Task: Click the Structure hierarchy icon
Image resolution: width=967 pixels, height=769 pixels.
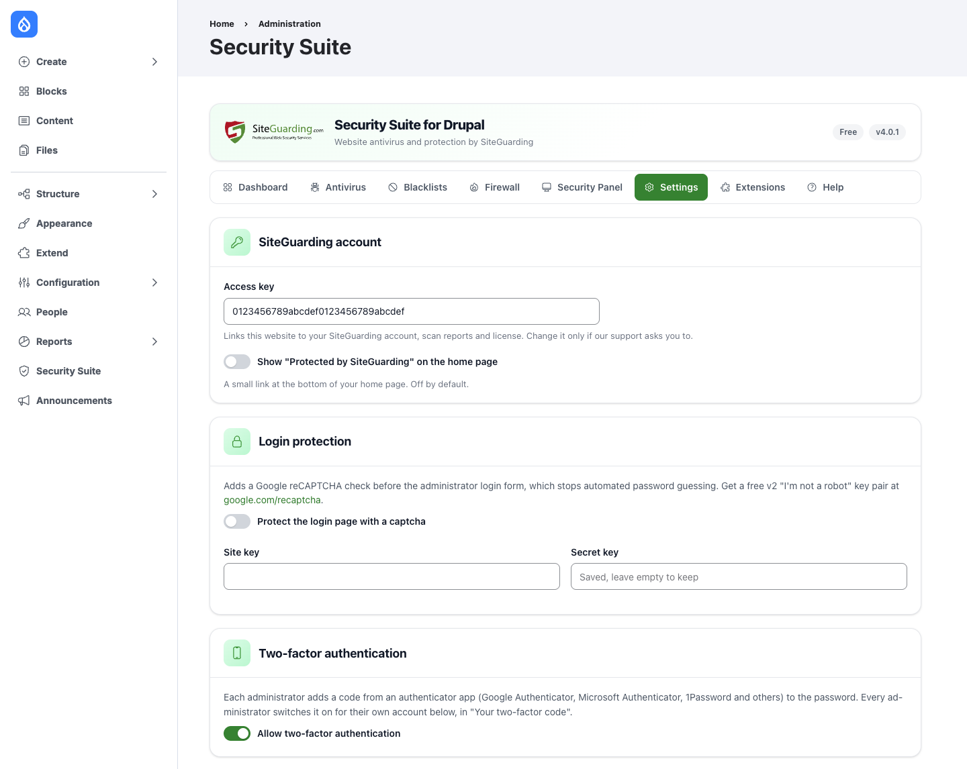Action: pyautogui.click(x=24, y=194)
